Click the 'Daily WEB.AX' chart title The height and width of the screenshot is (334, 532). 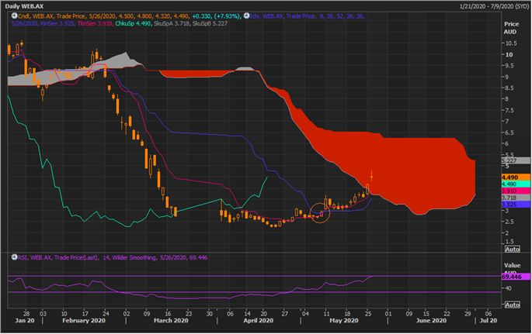pyautogui.click(x=24, y=6)
